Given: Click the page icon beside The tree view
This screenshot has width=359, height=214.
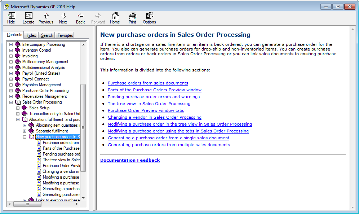Looking at the screenshot, I should [39, 160].
